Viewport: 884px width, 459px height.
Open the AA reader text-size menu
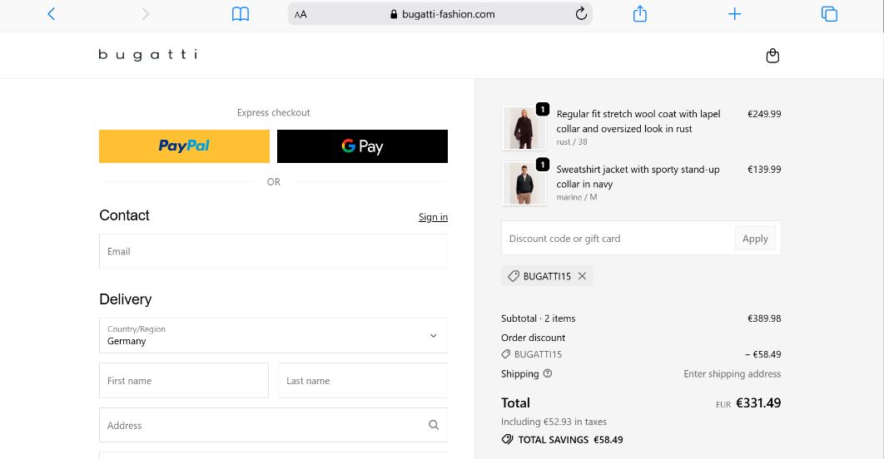coord(300,15)
